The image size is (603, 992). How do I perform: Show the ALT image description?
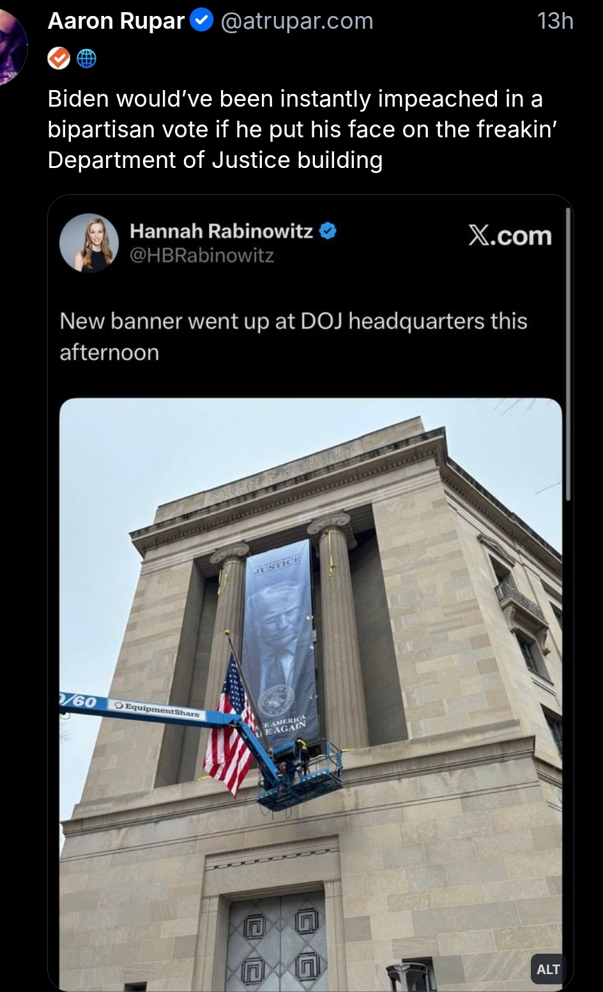pyautogui.click(x=548, y=969)
